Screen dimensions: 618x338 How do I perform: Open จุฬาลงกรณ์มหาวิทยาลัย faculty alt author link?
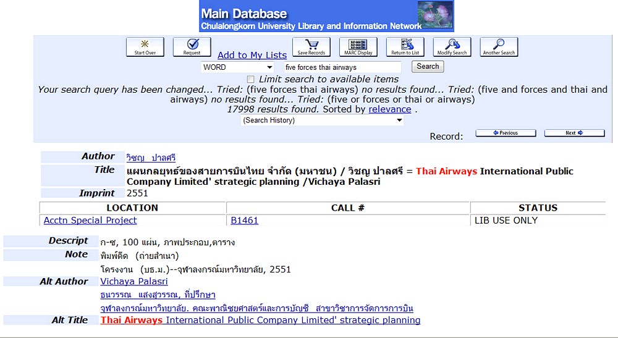256,308
